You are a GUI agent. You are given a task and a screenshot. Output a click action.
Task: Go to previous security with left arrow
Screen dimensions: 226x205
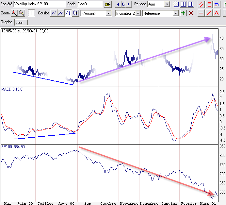click(118, 4)
